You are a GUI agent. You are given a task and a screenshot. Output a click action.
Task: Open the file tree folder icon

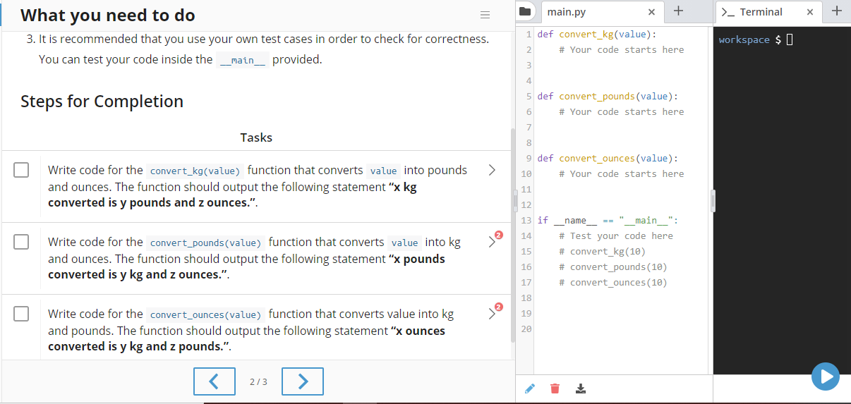click(524, 12)
